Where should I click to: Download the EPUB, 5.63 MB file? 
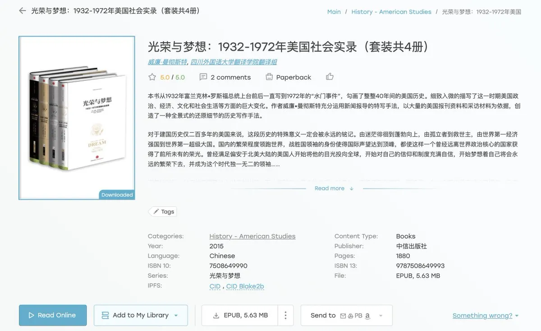tap(240, 316)
